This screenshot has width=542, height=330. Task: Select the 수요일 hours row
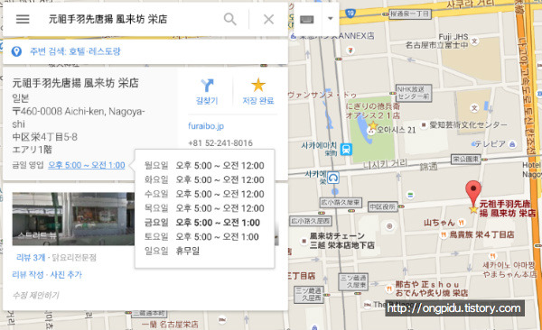click(204, 194)
